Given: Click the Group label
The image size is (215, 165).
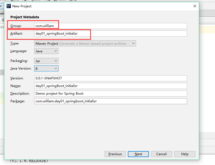Looking at the screenshot, I should click(16, 26).
